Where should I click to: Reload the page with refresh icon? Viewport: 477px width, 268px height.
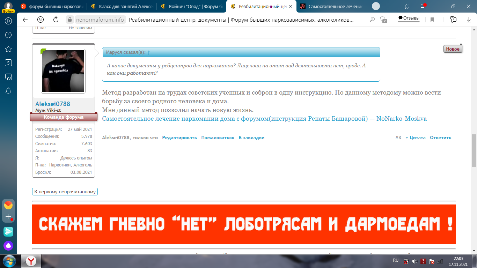(x=56, y=20)
